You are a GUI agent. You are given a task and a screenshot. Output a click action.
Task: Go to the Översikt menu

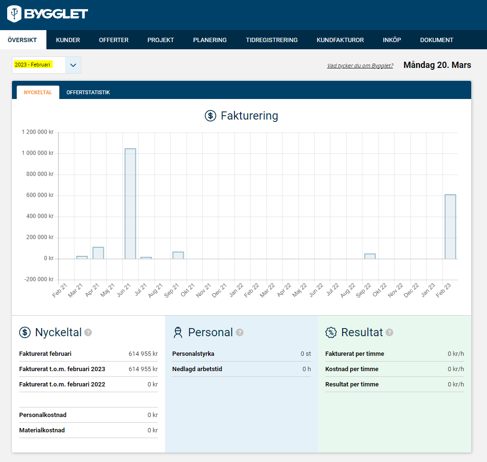(22, 40)
